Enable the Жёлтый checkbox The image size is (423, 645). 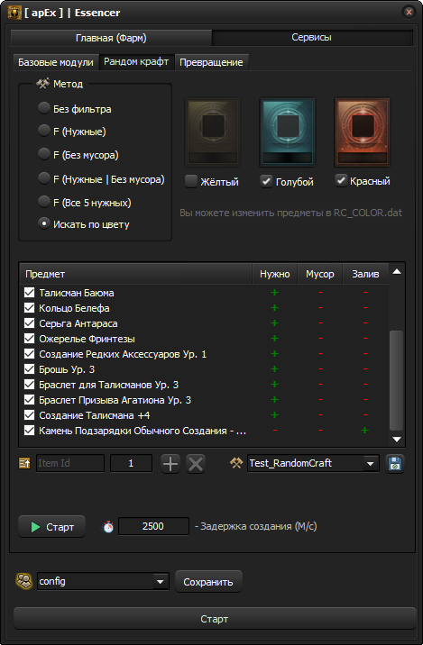[191, 181]
